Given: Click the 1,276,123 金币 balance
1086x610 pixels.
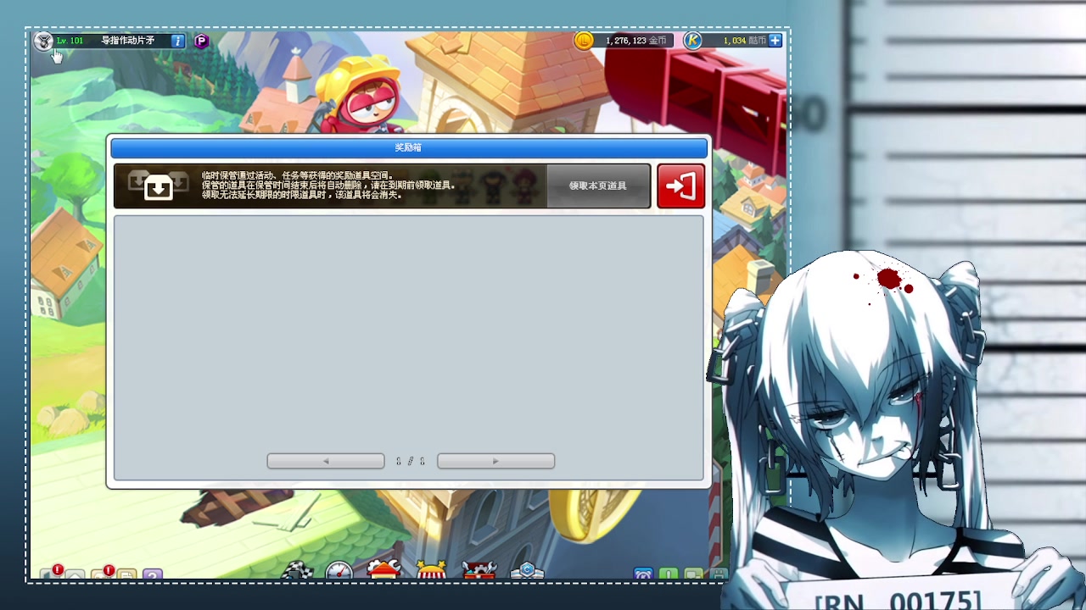Looking at the screenshot, I should pyautogui.click(x=635, y=41).
